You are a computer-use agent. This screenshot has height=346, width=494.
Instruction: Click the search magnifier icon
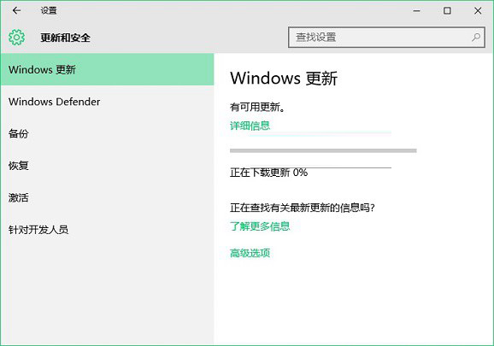[476, 37]
